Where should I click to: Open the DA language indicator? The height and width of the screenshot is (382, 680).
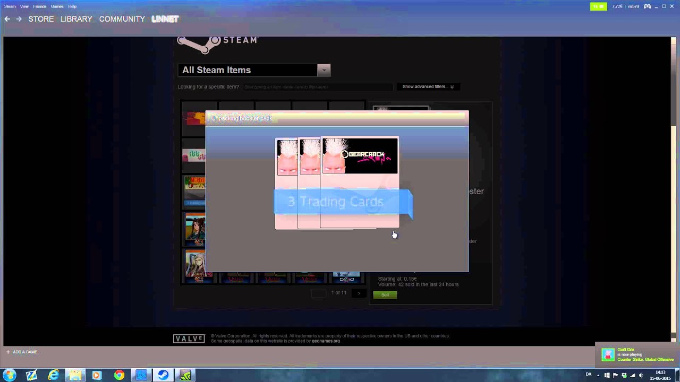coord(588,375)
